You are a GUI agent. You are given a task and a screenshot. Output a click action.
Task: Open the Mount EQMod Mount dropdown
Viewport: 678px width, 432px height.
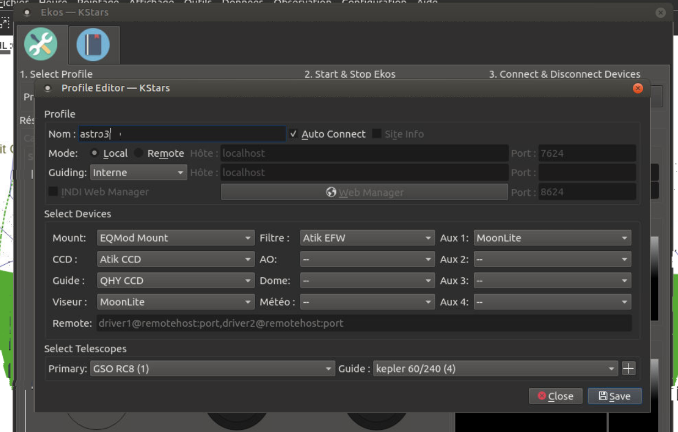tap(176, 238)
